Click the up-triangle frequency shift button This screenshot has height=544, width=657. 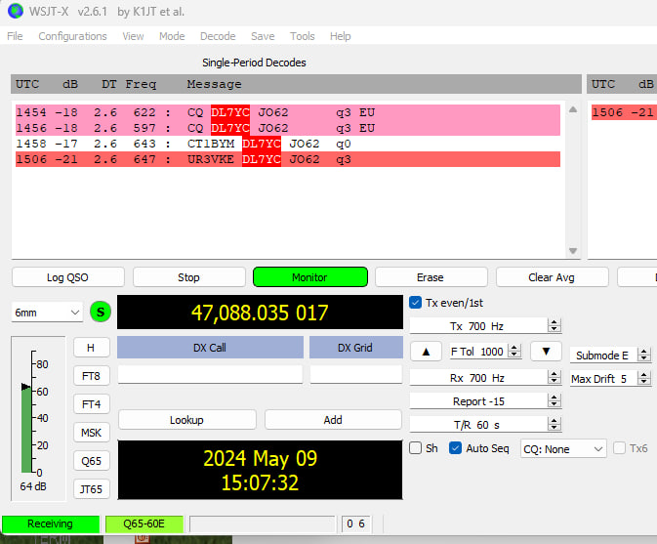click(x=426, y=352)
